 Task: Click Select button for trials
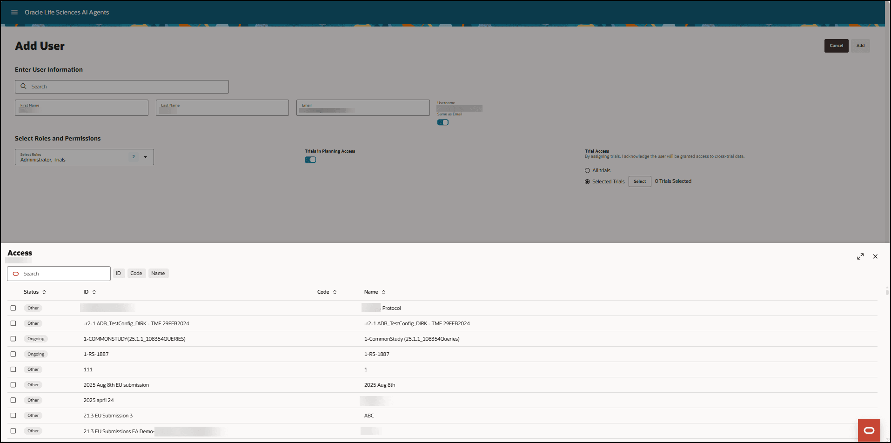click(640, 181)
